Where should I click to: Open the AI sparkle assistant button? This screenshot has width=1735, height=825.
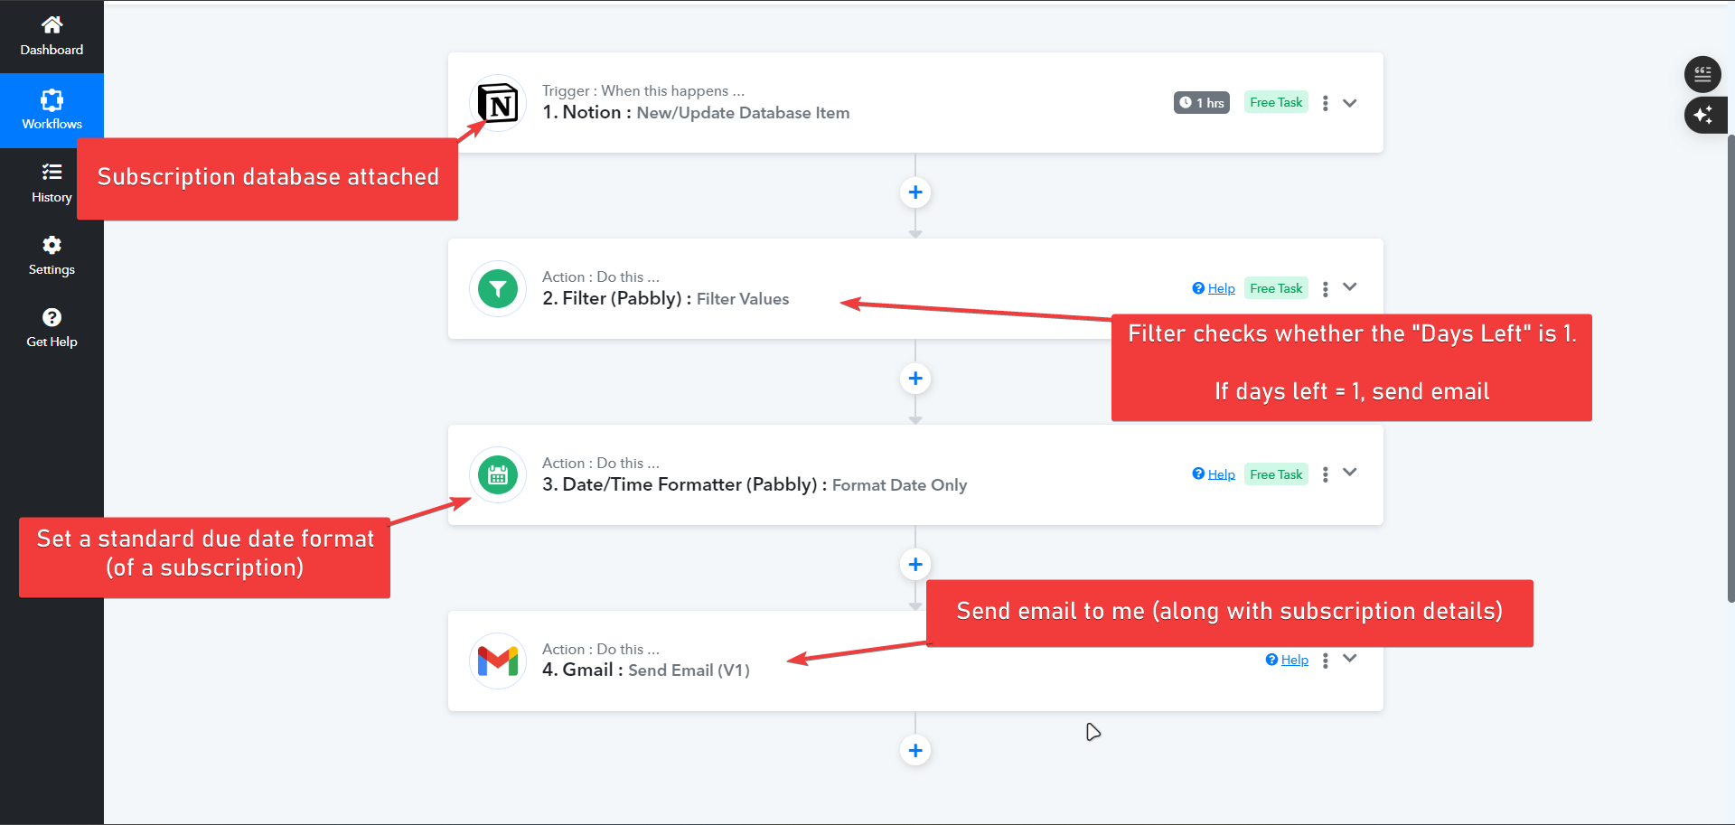[x=1705, y=115]
